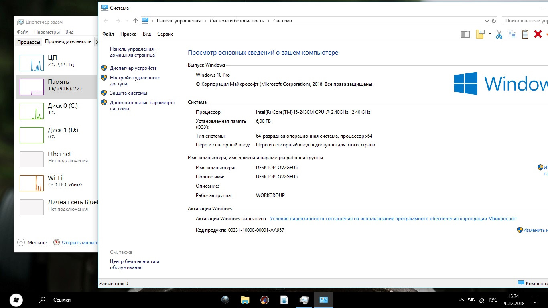Select Личная сеть Bluetooth item
548x308 pixels.
57,207
